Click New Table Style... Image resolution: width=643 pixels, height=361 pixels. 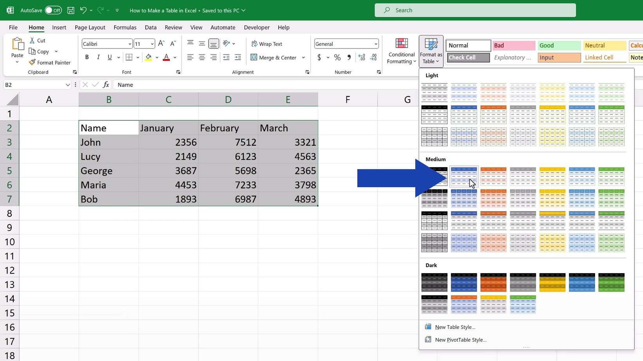point(454,327)
